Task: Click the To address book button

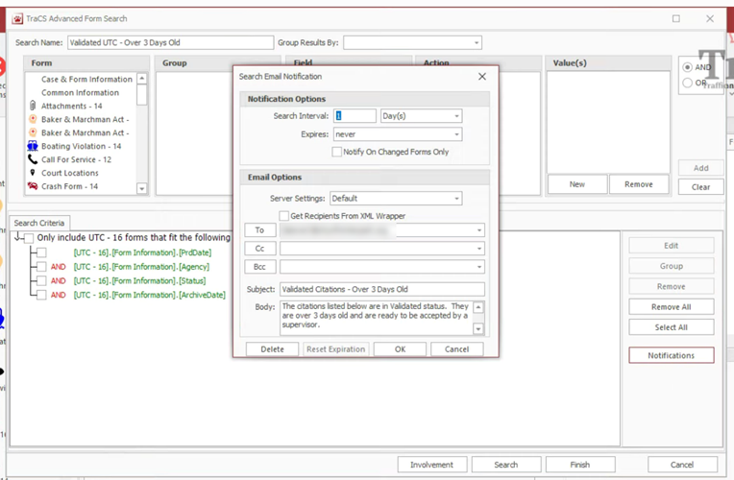Action: (x=259, y=230)
